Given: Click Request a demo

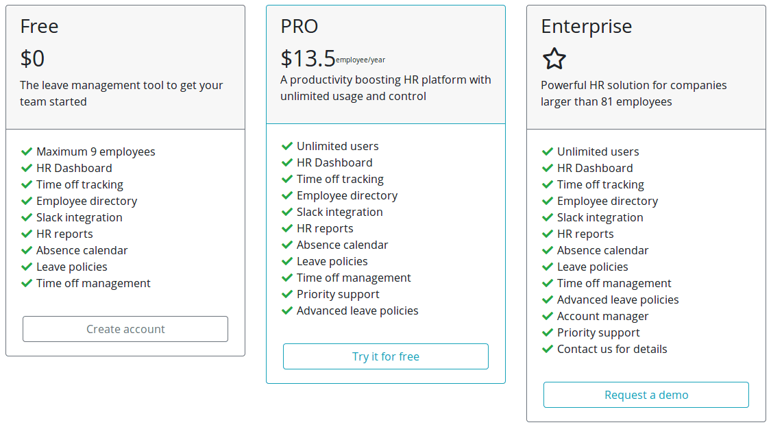Looking at the screenshot, I should (x=646, y=395).
